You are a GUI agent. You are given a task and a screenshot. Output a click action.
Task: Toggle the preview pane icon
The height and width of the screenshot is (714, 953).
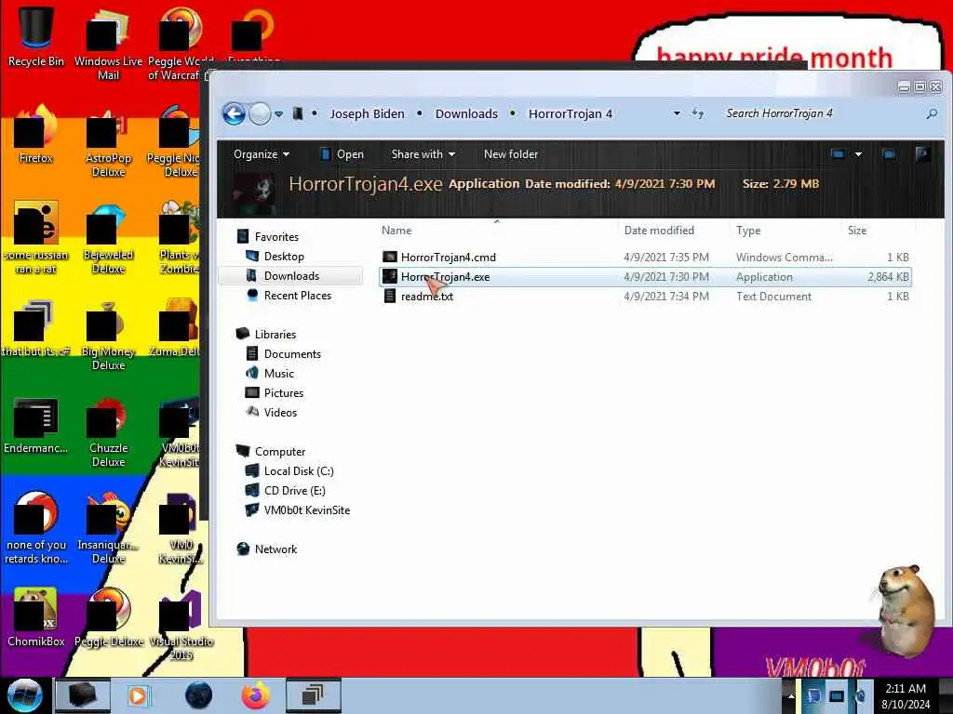889,154
